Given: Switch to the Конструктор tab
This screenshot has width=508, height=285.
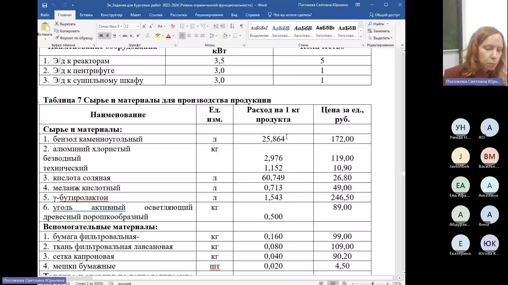Looking at the screenshot, I should coord(111,15).
